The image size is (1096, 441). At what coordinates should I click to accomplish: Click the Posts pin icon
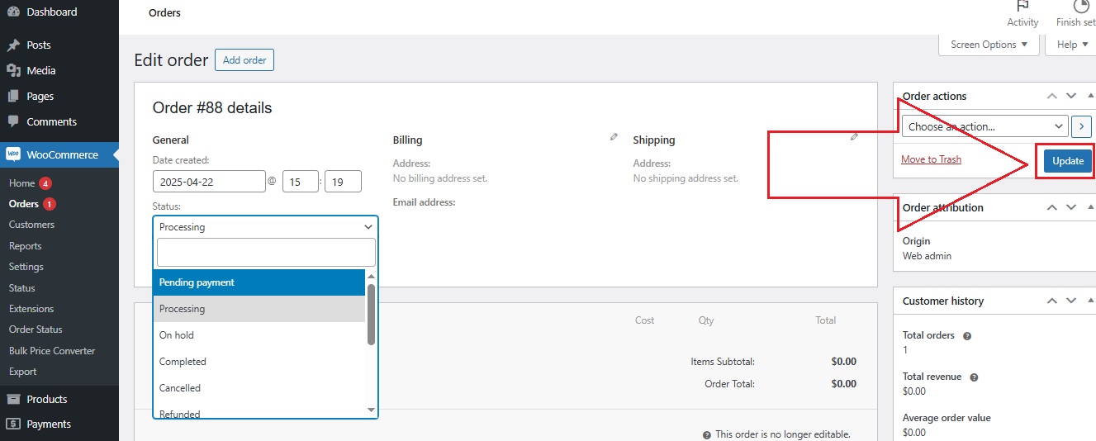point(13,45)
